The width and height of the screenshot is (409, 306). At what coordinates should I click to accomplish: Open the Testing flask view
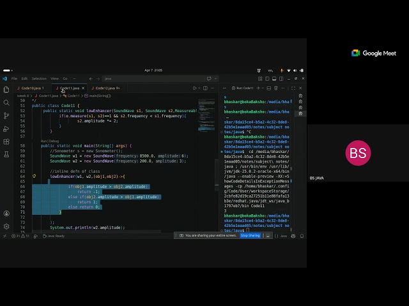pos(6,154)
